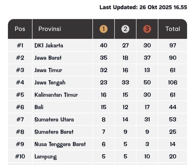
Task: Click DKI Jakarta's gold count of 40
Action: point(104,45)
